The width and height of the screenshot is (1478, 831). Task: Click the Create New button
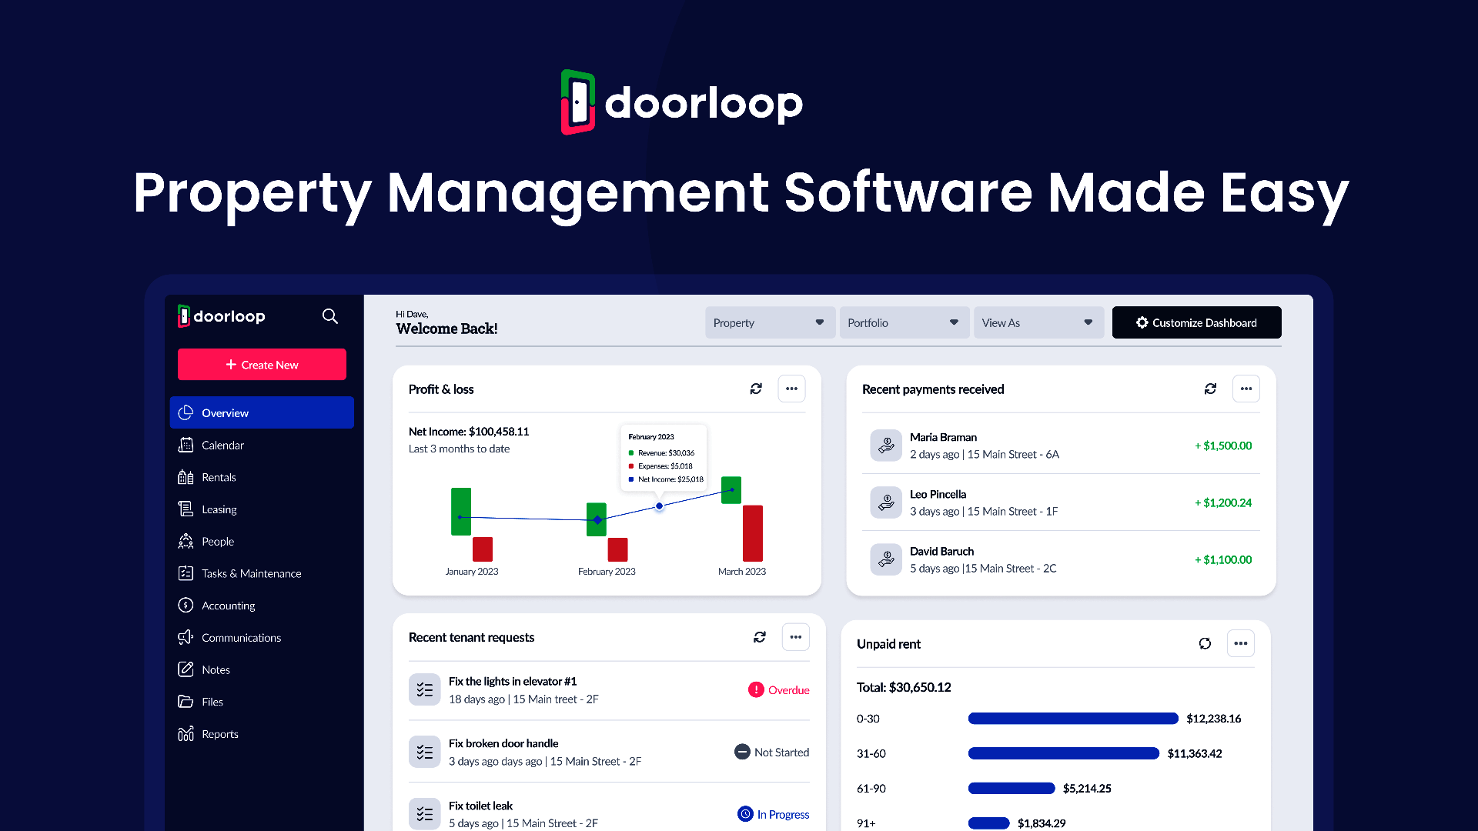pos(262,365)
